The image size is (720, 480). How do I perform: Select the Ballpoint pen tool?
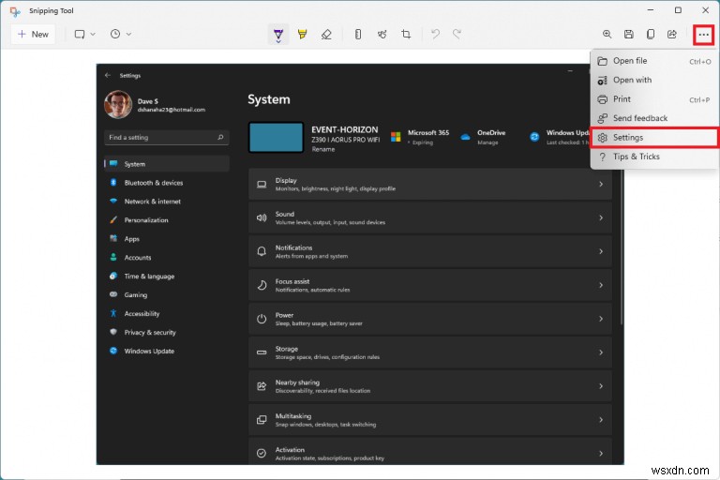(278, 35)
